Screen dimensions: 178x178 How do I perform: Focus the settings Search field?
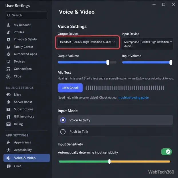26,15
